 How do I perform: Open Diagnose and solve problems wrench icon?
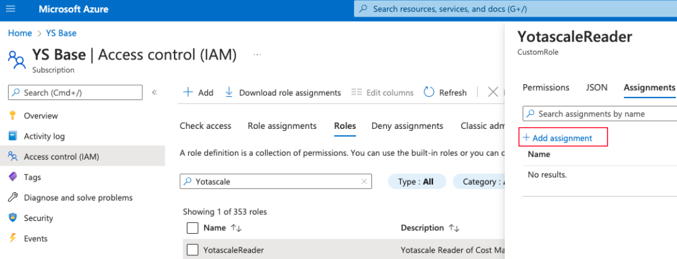pyautogui.click(x=12, y=198)
